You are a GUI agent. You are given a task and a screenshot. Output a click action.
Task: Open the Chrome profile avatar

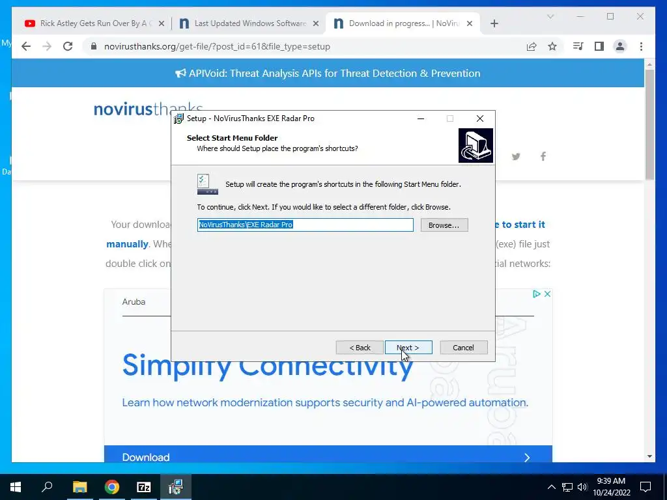click(x=620, y=46)
